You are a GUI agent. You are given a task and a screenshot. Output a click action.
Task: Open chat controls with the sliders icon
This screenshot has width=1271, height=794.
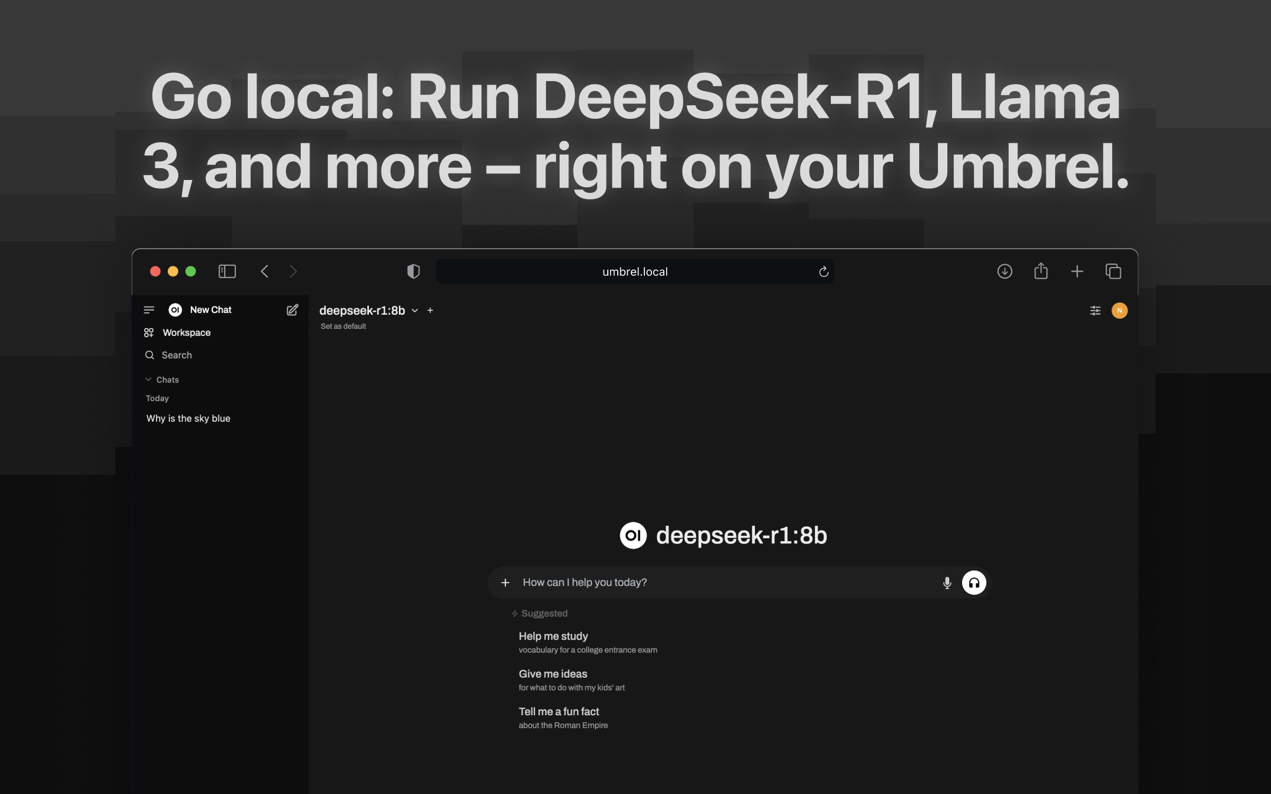[x=1096, y=310]
